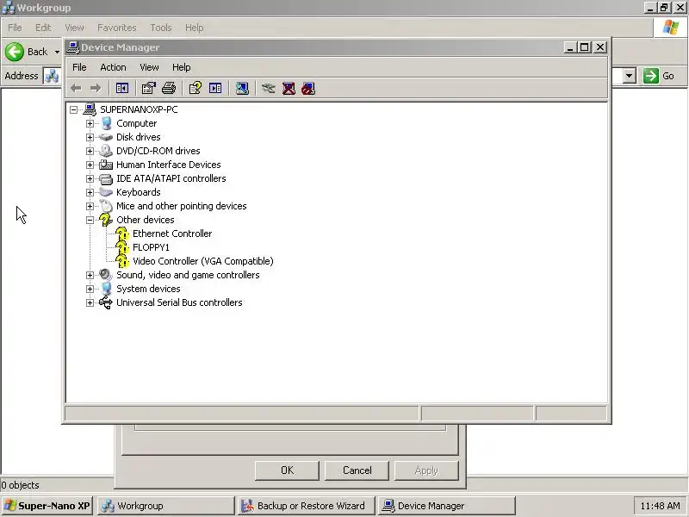
Task: Click the Help toolbar icon with question mark
Action: click(196, 89)
